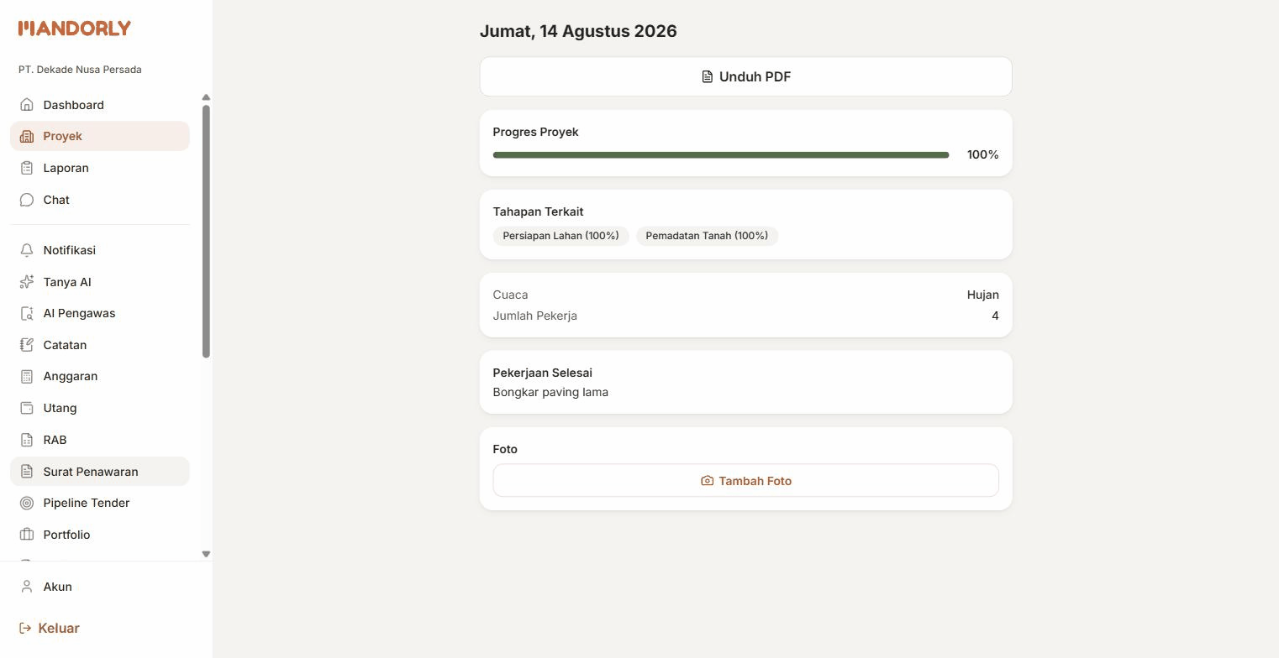Viewport: 1279px width, 658px height.
Task: Open Tanya AI menu entry
Action: tap(100, 282)
